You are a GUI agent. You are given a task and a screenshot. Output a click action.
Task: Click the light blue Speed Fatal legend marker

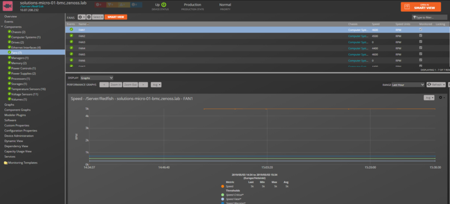pos(223,199)
